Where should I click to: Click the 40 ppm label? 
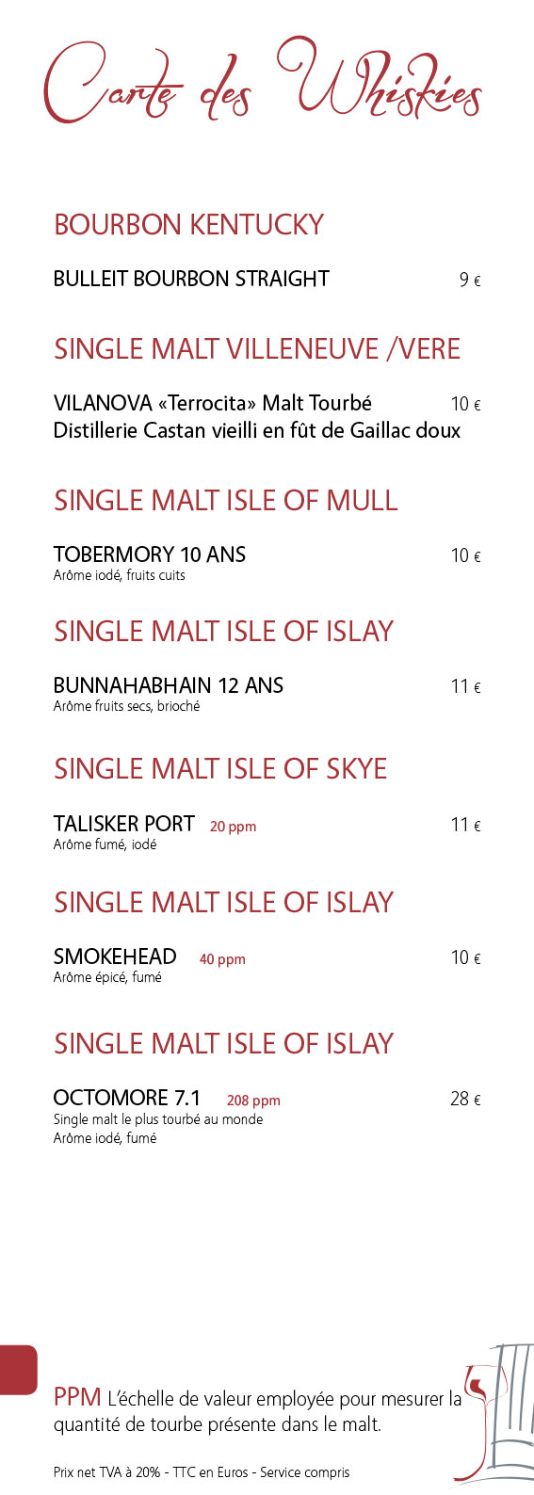222,959
